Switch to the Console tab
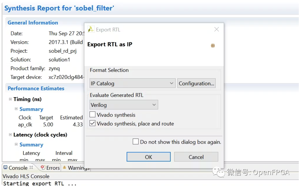This screenshot has width=299, height=187. pos(18,168)
